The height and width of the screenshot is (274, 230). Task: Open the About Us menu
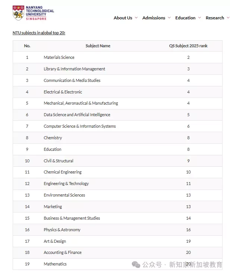click(x=123, y=18)
